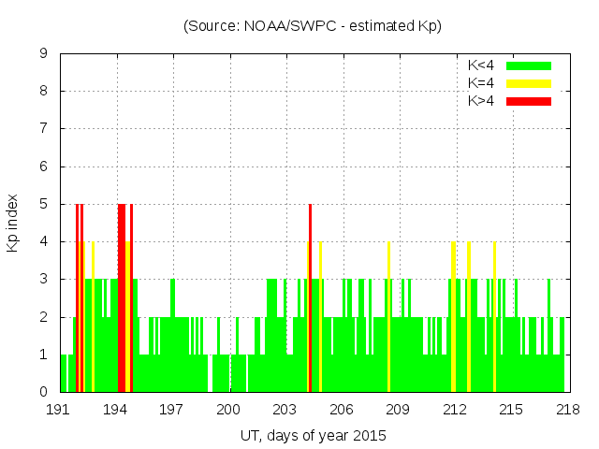Click the yellow K=4 legend swatch
Viewport: 599px width, 449px height.
pos(529,83)
